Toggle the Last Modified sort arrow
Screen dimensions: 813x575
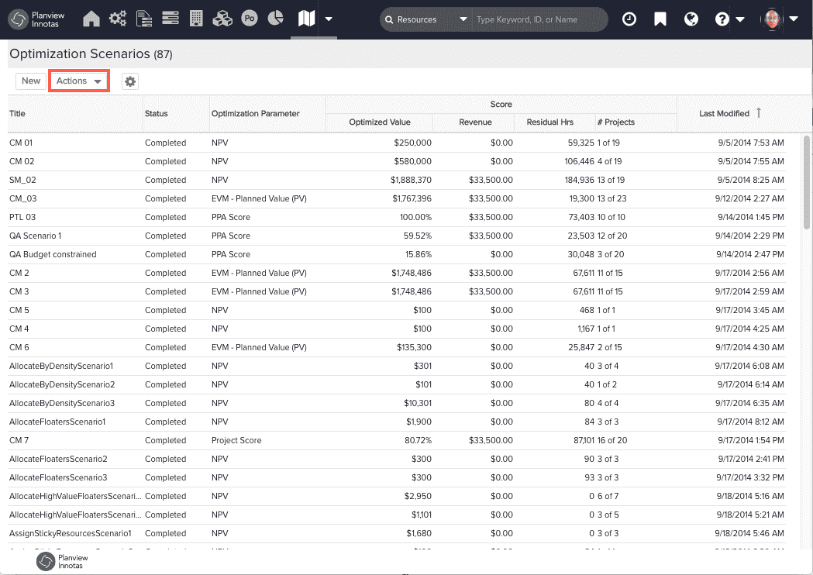[x=759, y=112]
